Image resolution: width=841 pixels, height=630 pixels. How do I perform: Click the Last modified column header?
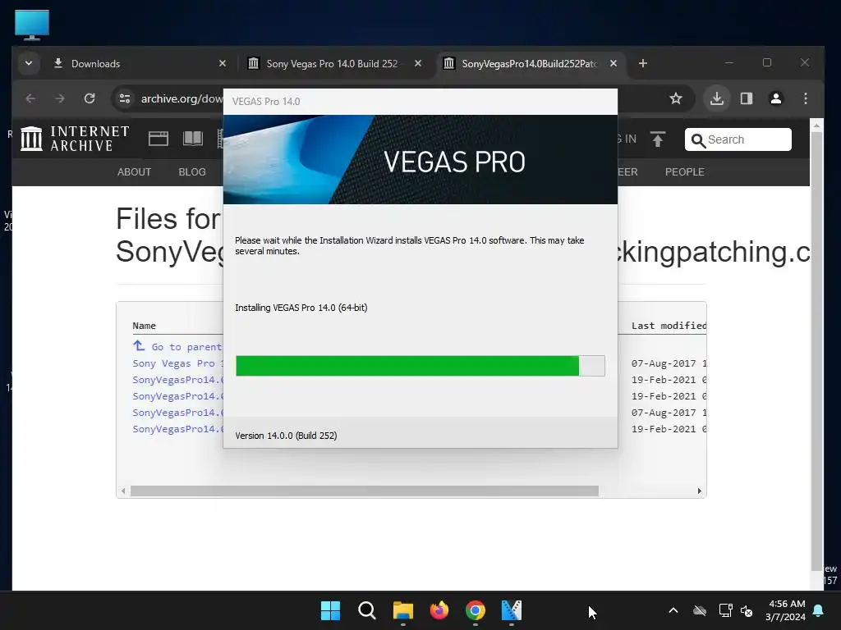669,326
